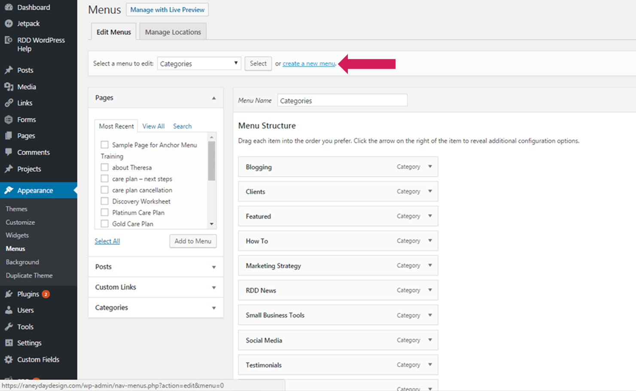Select the Most Recent pages tab

116,126
